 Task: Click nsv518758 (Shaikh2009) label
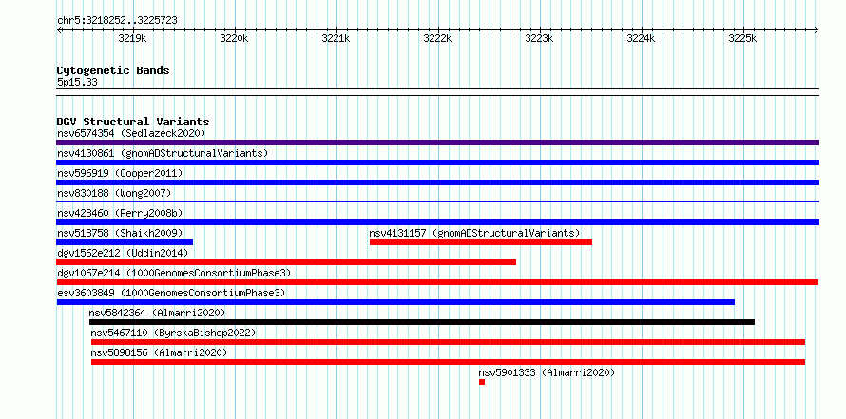pyautogui.click(x=120, y=233)
